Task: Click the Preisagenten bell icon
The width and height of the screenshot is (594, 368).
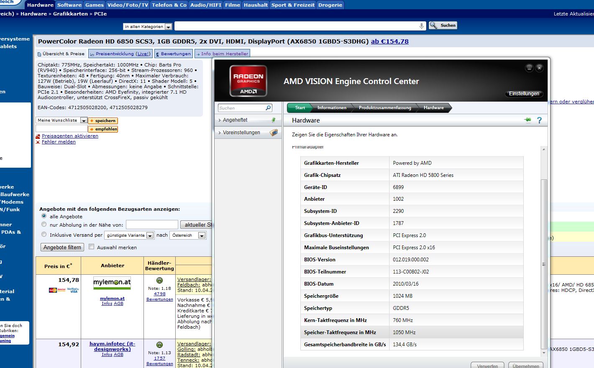Action: pos(38,136)
